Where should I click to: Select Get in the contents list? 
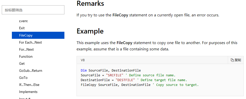point(22,63)
